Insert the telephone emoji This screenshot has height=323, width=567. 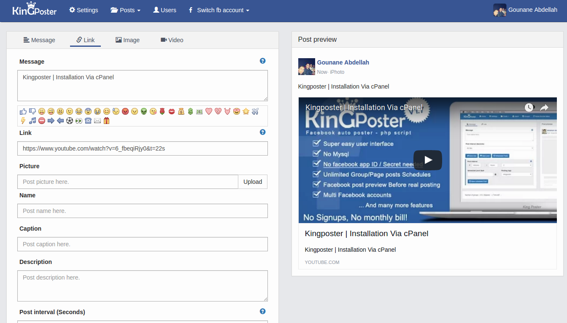88,121
